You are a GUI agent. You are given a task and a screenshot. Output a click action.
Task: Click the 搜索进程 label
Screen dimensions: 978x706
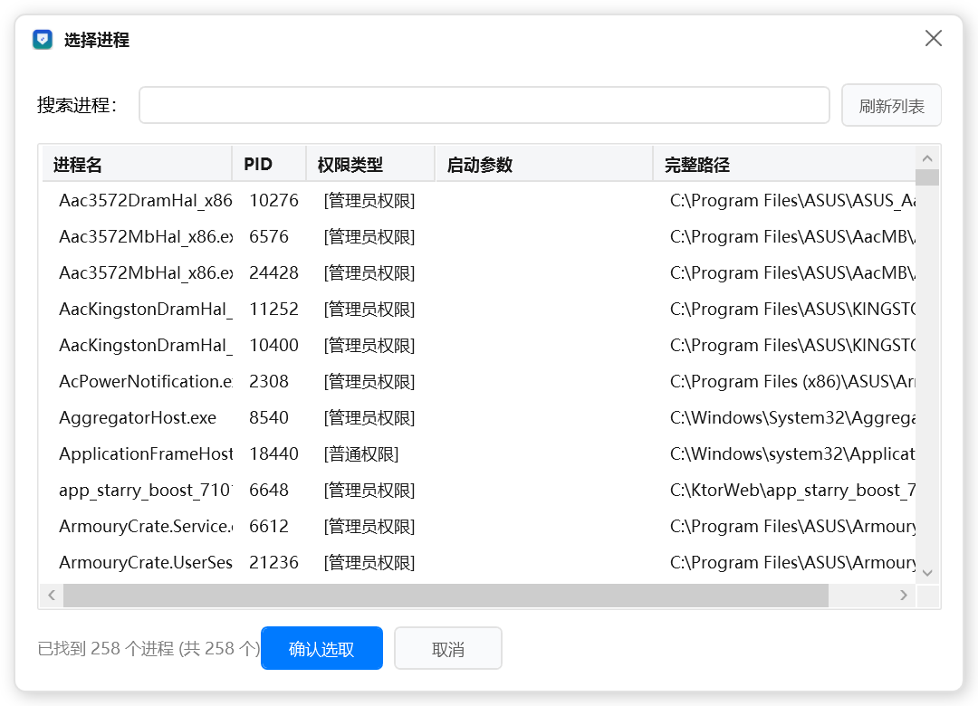(77, 105)
